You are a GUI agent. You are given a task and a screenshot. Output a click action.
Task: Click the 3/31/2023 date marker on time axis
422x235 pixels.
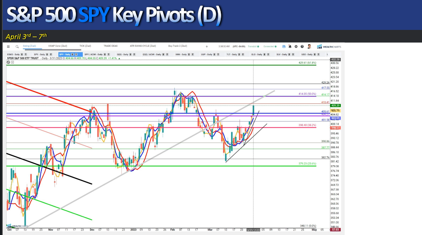(x=253, y=230)
